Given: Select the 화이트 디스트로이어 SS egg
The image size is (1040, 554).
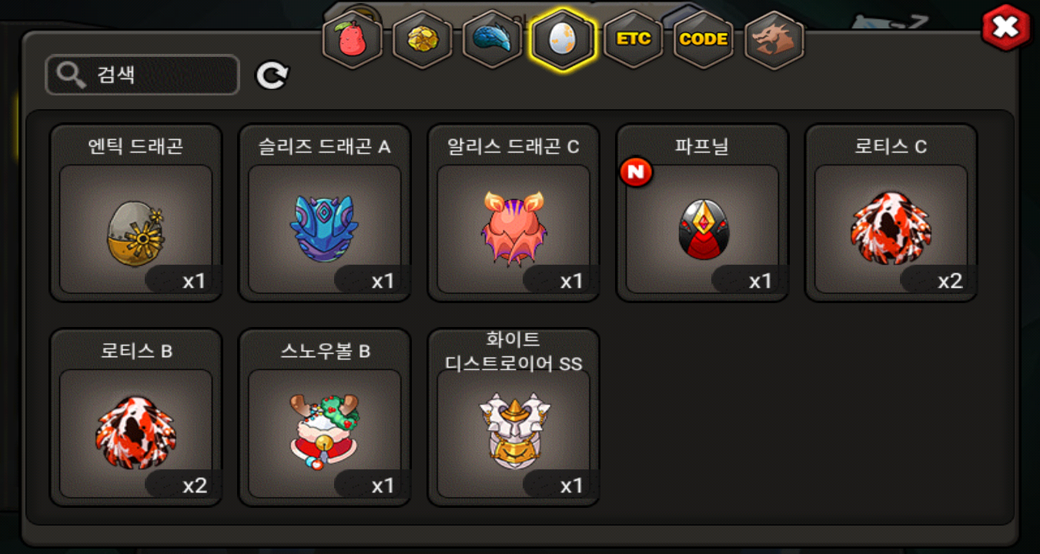Looking at the screenshot, I should pyautogui.click(x=513, y=418).
